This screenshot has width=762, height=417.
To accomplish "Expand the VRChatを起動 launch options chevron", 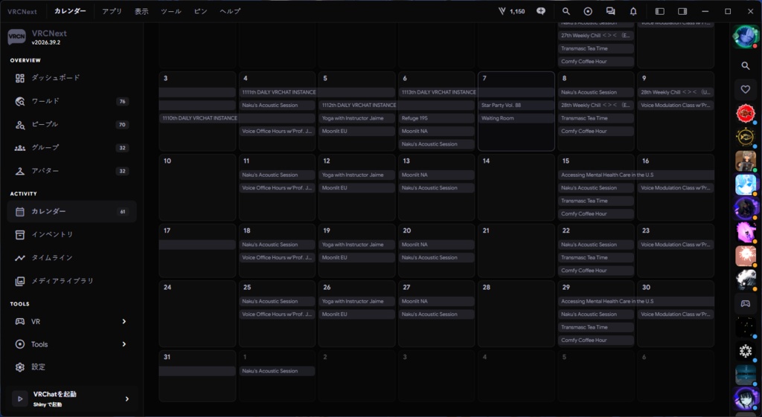I will pyautogui.click(x=127, y=399).
